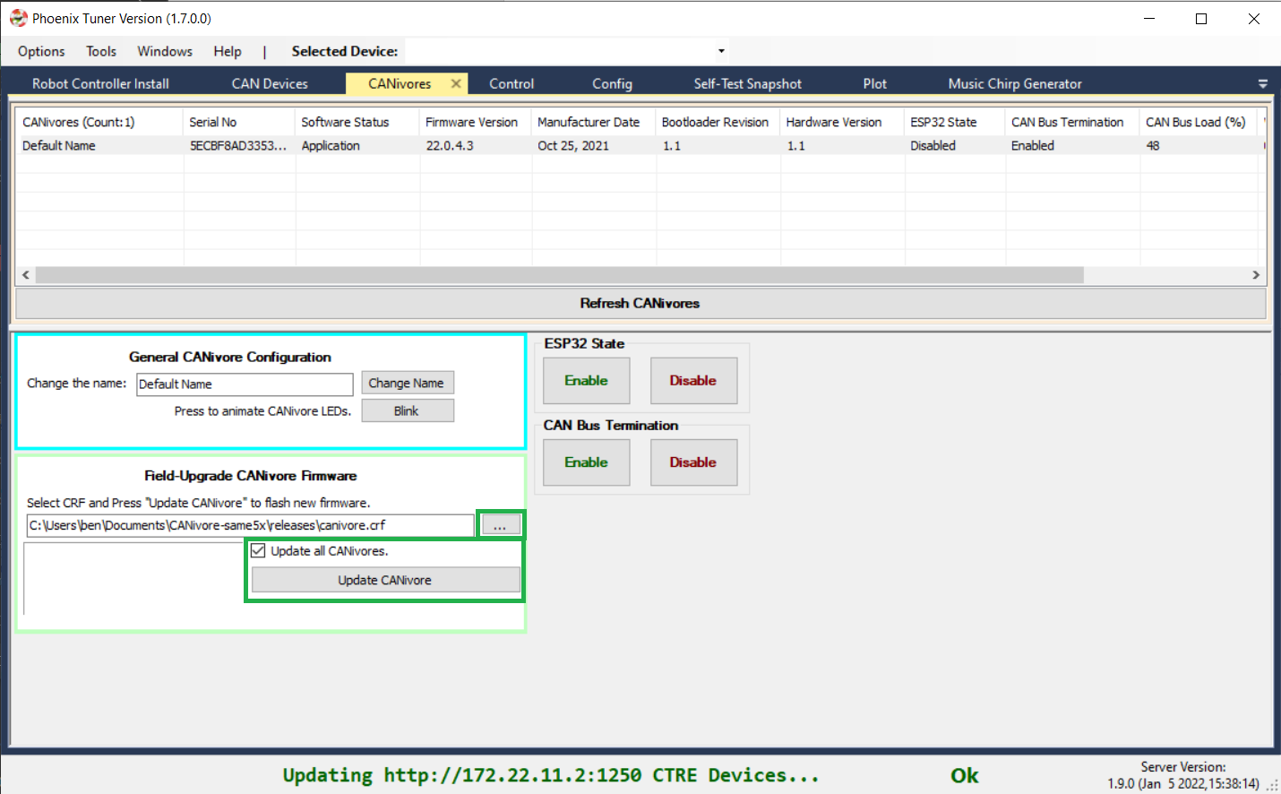
Task: Click the Software Status column header
Action: click(357, 122)
